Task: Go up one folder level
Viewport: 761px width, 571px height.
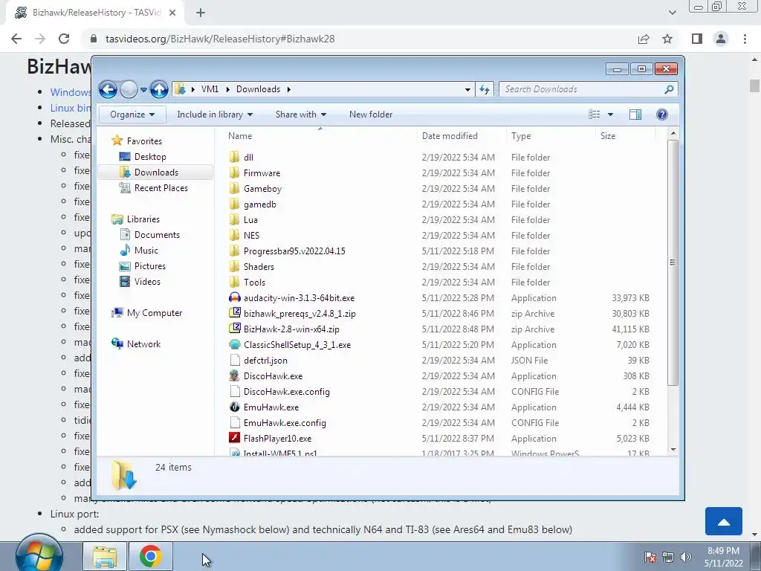Action: point(159,89)
